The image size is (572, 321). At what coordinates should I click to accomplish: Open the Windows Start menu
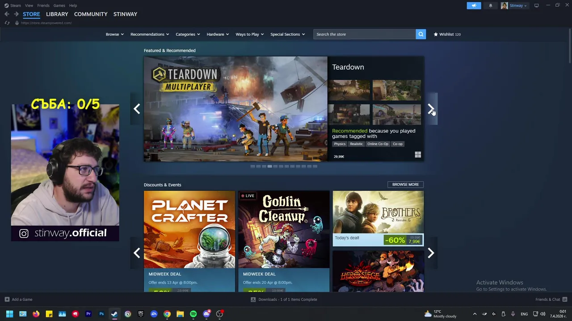[9, 314]
